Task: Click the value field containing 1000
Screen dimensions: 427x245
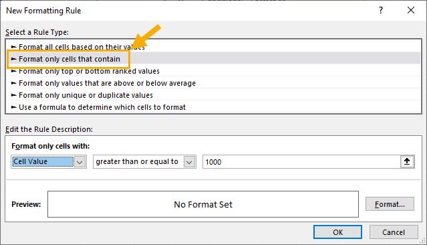Action: 301,162
